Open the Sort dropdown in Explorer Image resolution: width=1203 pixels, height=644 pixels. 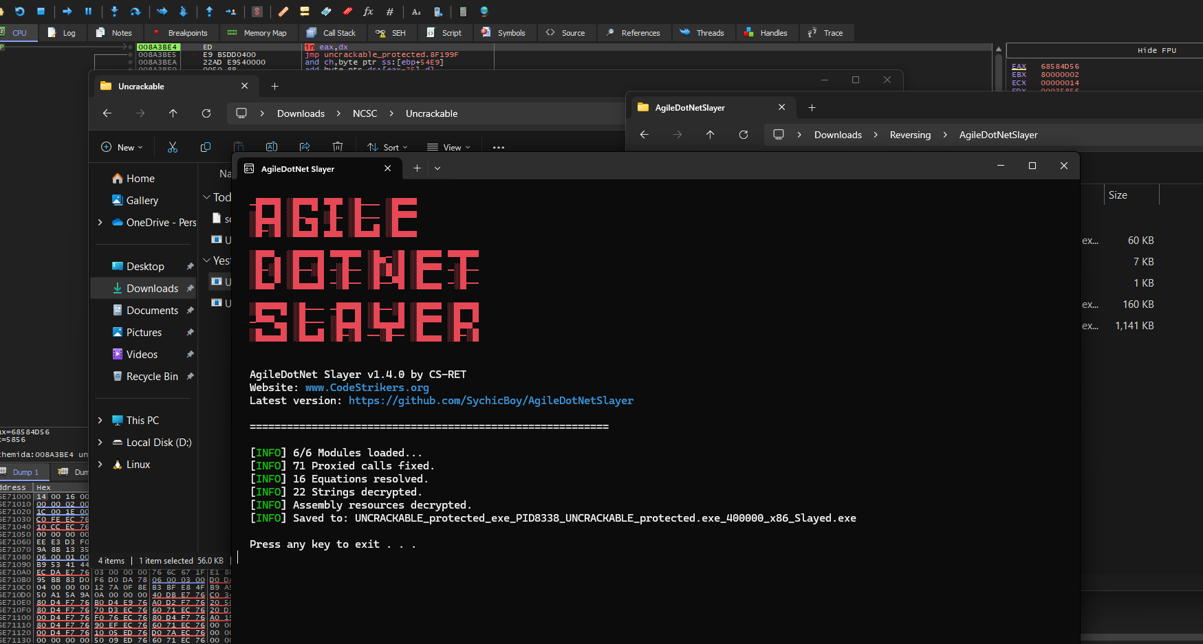pos(387,147)
